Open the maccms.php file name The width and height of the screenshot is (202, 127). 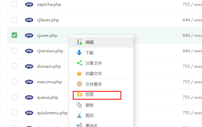pos(49,82)
